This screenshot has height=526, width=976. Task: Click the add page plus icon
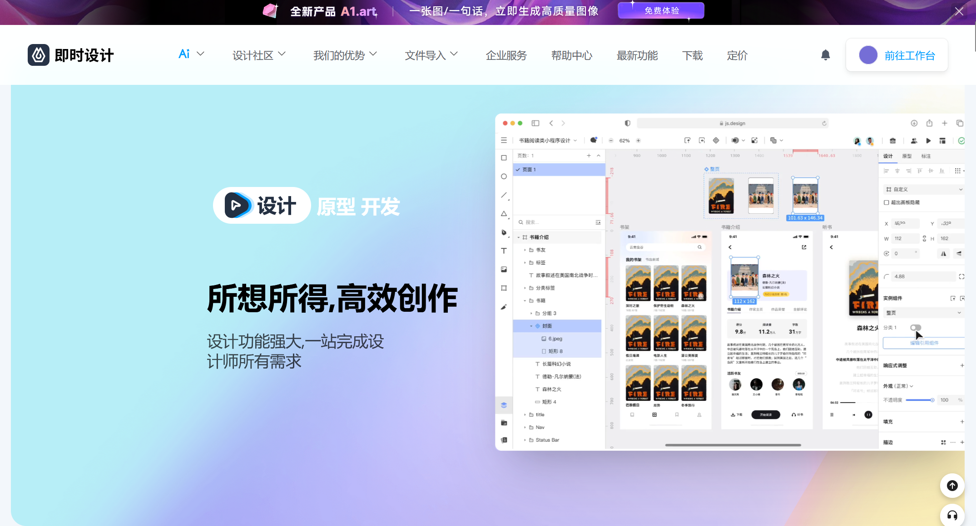(x=589, y=156)
